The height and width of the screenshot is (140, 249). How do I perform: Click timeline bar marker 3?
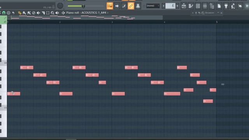point(112,22)
